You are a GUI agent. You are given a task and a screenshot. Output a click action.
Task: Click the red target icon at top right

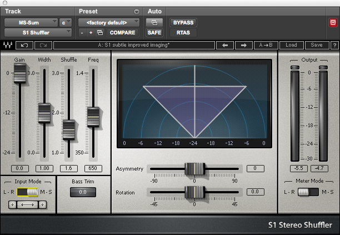coord(333,23)
